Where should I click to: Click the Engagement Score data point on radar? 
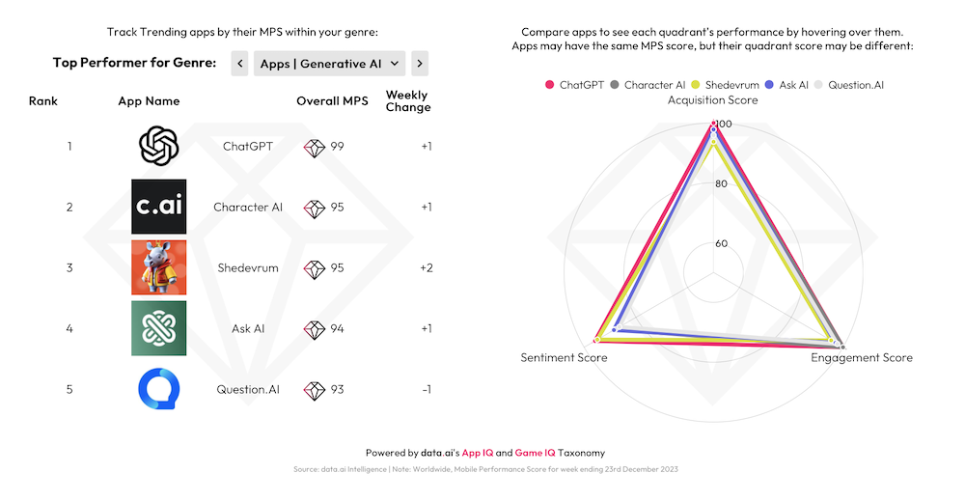[842, 346]
